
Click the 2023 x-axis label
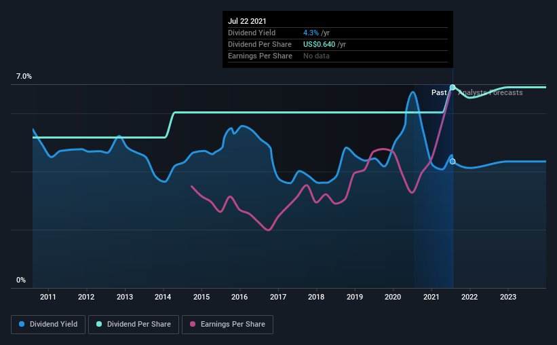click(508, 297)
